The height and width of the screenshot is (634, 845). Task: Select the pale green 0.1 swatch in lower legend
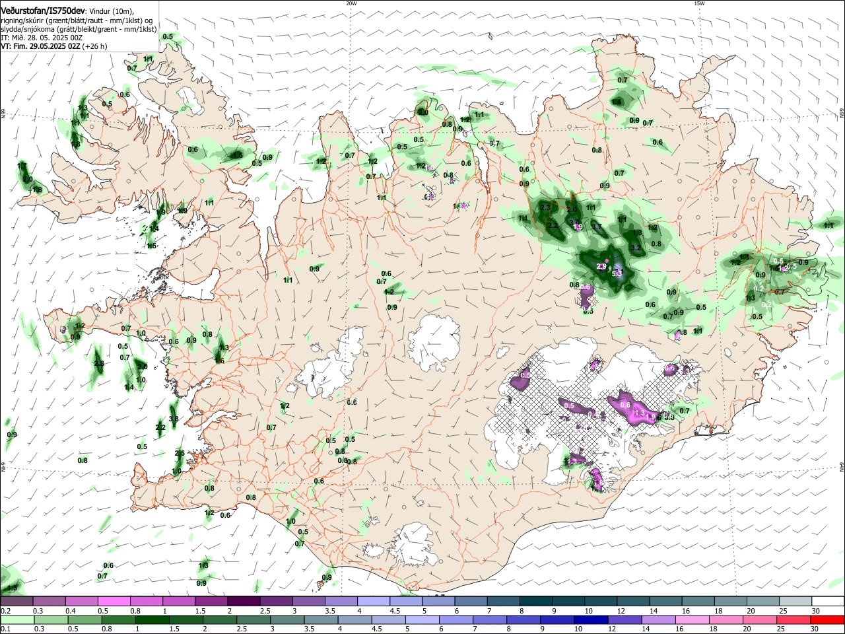coord(17,619)
